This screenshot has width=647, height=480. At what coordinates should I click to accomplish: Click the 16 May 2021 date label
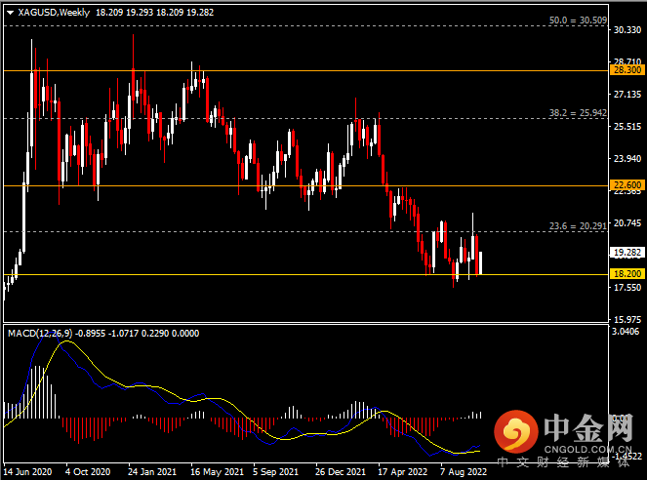tap(217, 472)
